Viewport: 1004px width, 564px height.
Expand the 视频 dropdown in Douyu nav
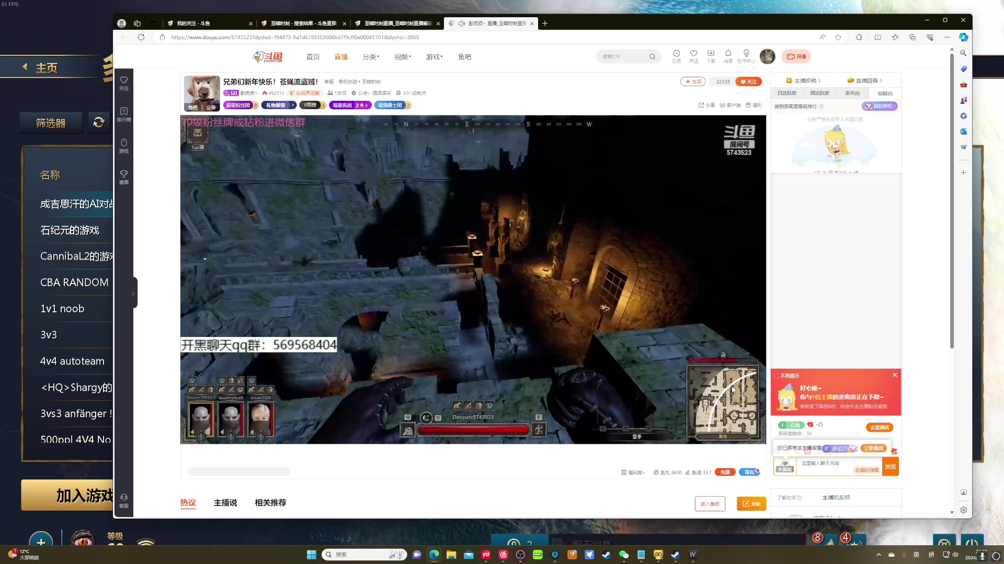(403, 56)
